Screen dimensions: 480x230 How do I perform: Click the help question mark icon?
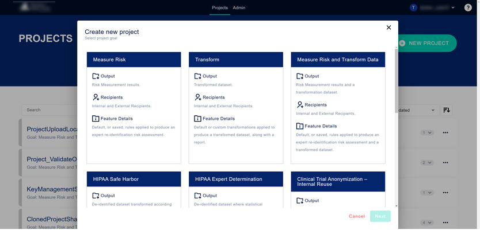pyautogui.click(x=468, y=7)
